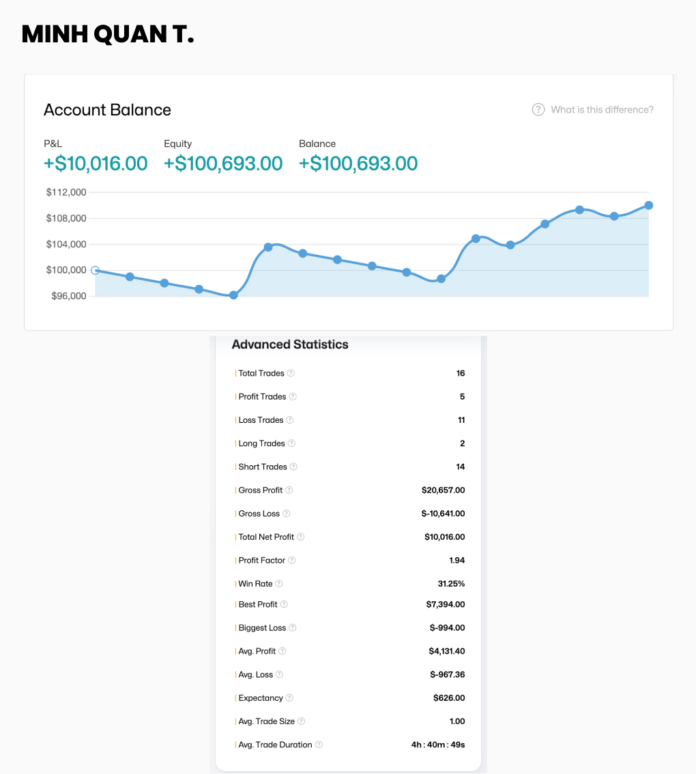Viewport: 696px width, 774px height.
Task: Click the help icon next to Best Profit
Action: pos(285,605)
